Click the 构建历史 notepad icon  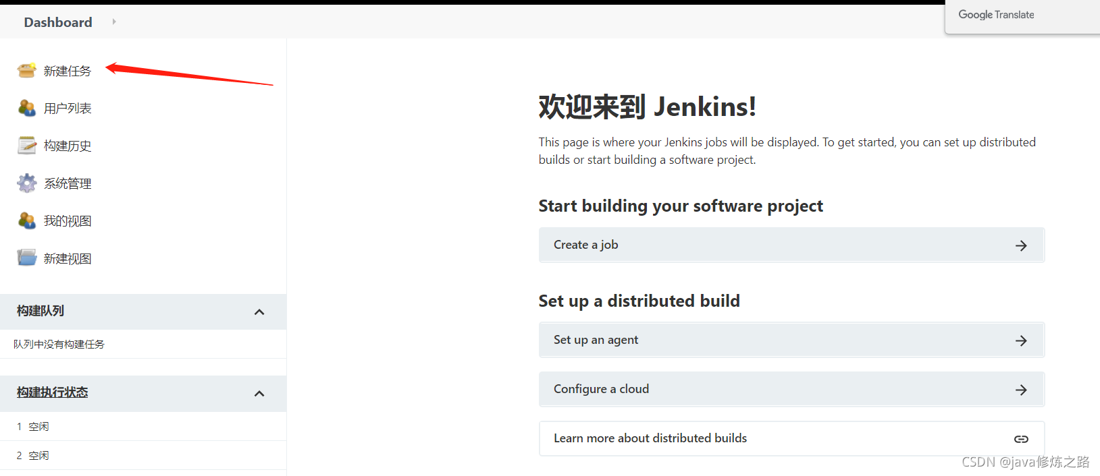(x=27, y=146)
